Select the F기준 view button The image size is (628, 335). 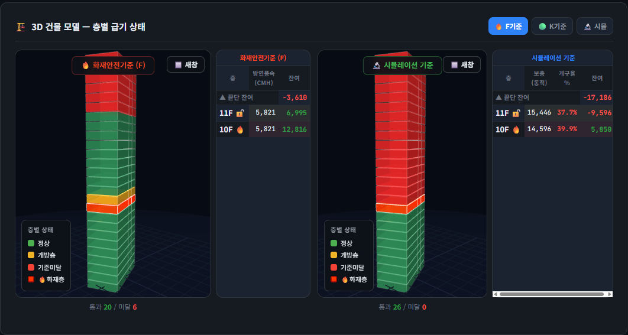(x=508, y=27)
